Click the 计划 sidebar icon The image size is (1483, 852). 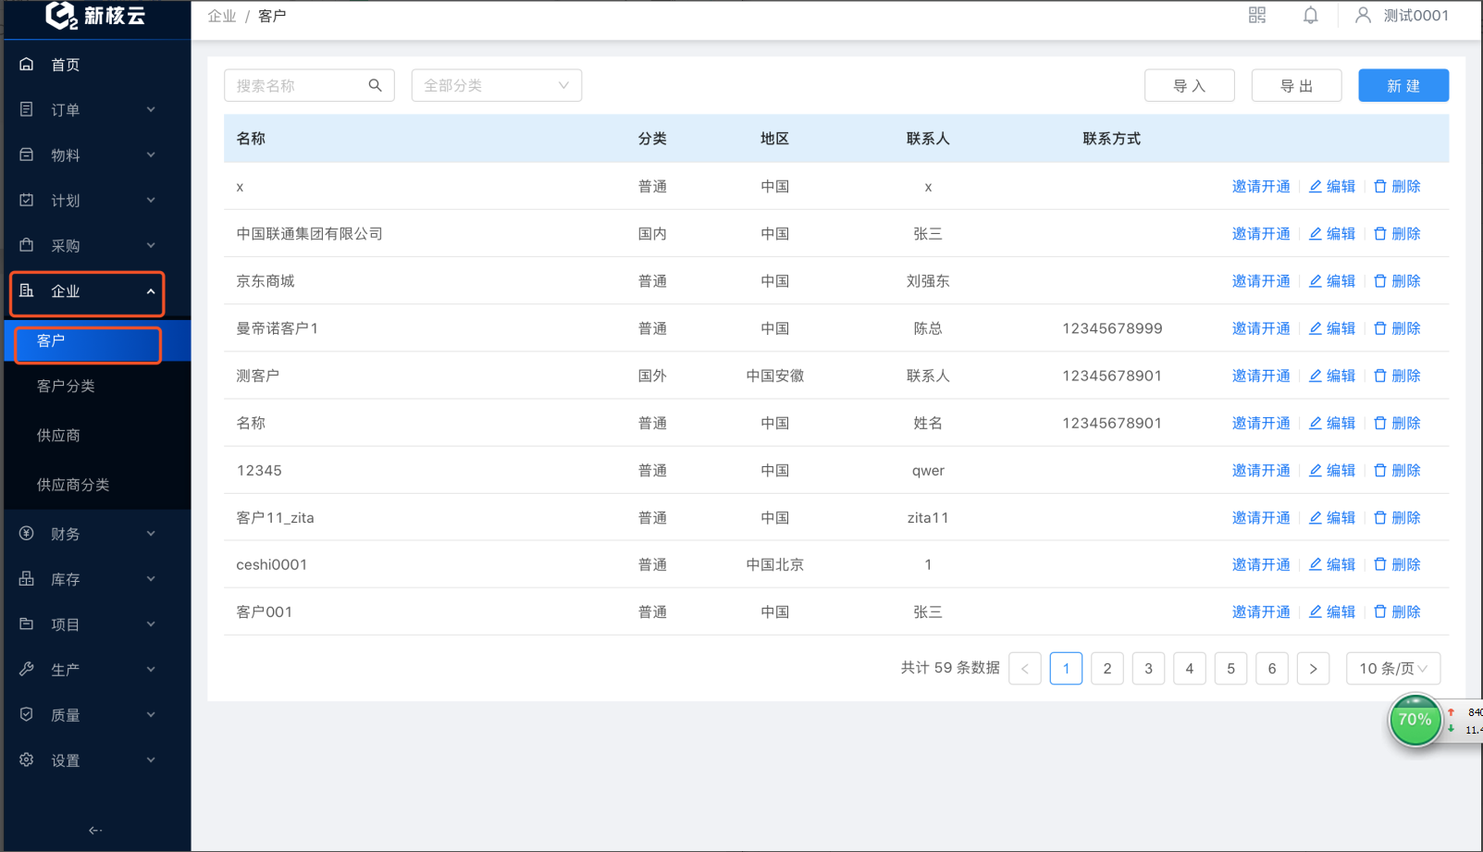click(x=27, y=200)
